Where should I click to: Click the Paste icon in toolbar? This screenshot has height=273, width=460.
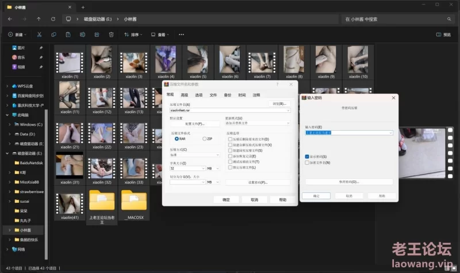tap(68, 35)
